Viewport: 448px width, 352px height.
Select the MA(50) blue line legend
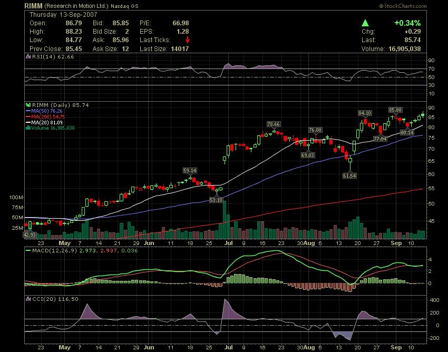click(x=44, y=111)
